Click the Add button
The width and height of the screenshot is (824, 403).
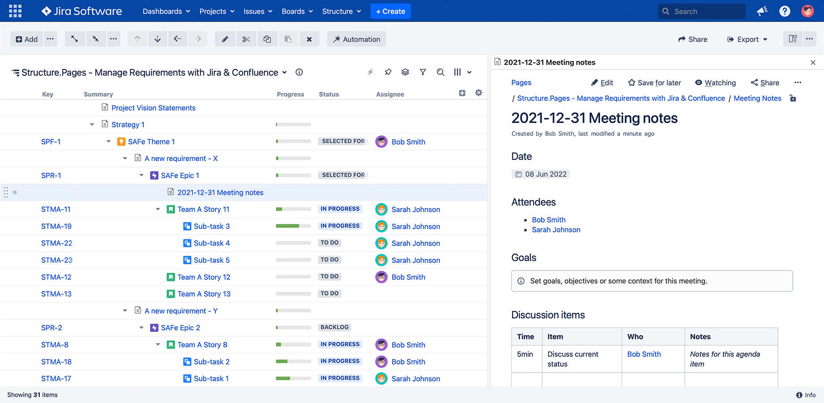point(26,39)
